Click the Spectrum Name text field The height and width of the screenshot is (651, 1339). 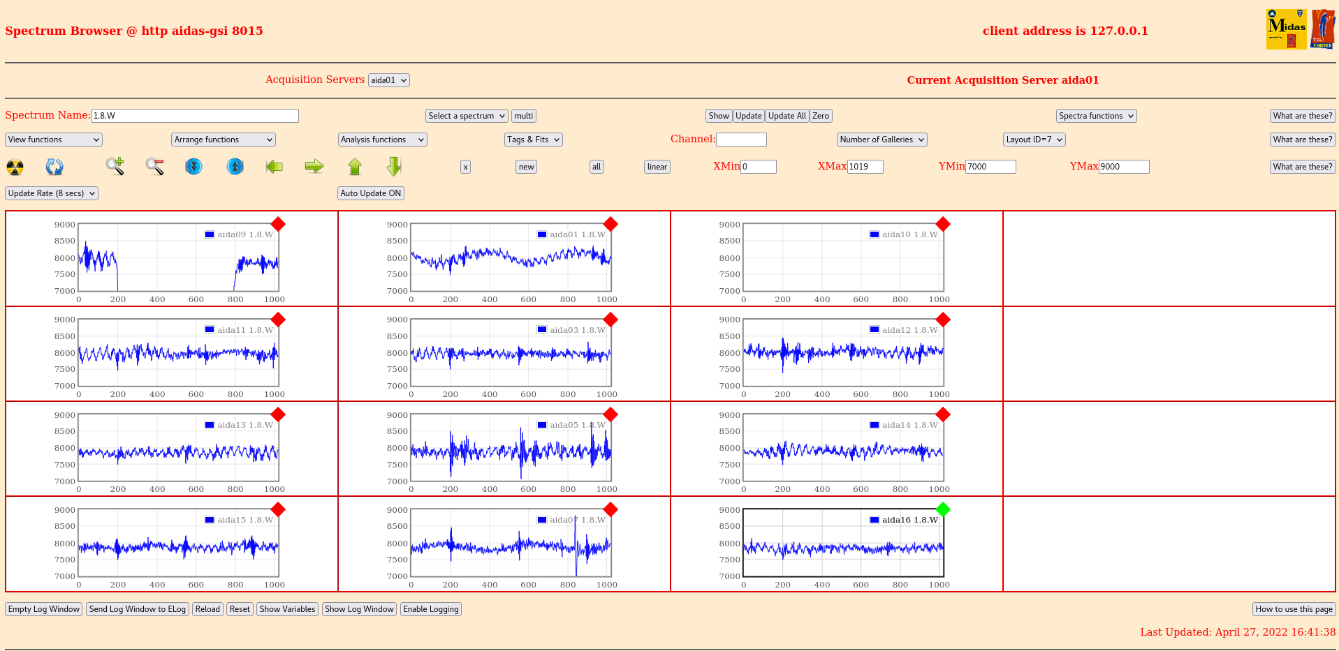tap(195, 116)
